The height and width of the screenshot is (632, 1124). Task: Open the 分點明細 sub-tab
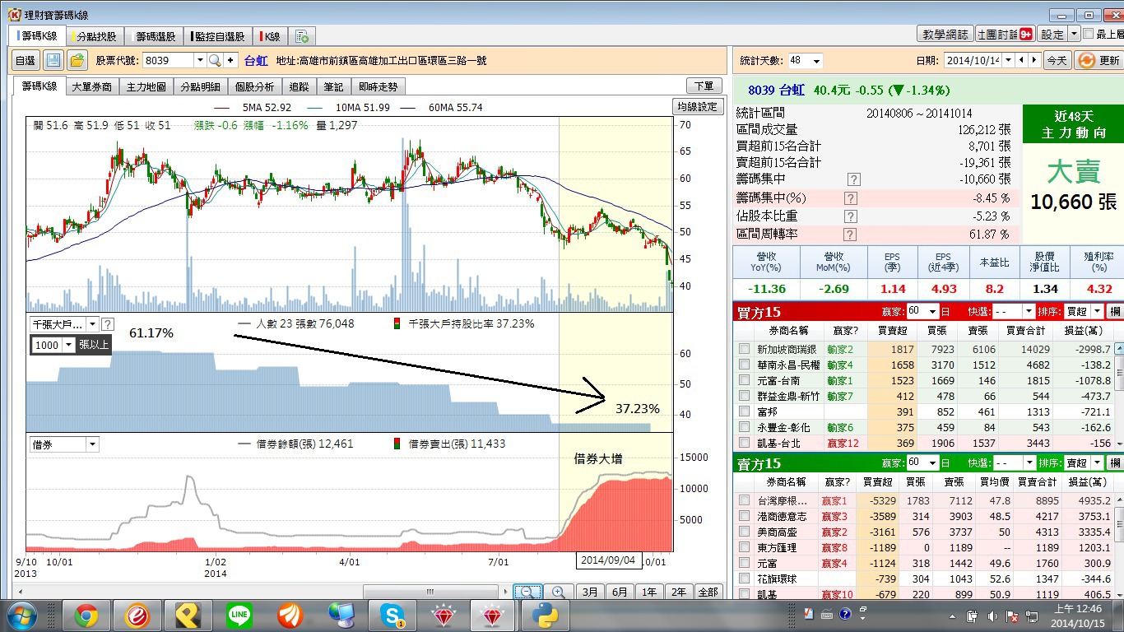[200, 86]
